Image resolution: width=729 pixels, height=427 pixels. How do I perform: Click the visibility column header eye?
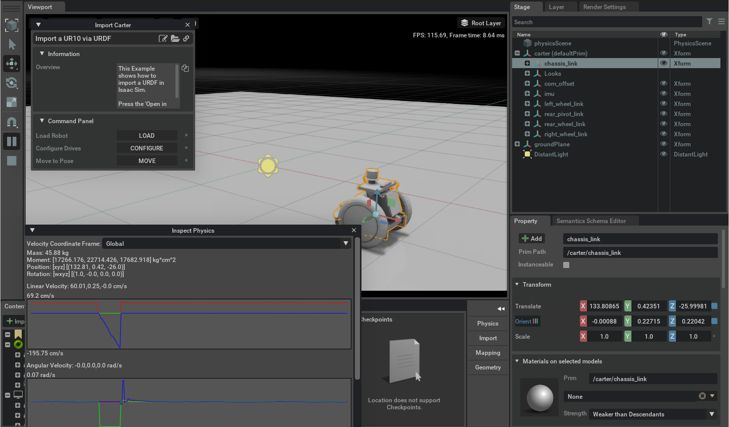(664, 34)
